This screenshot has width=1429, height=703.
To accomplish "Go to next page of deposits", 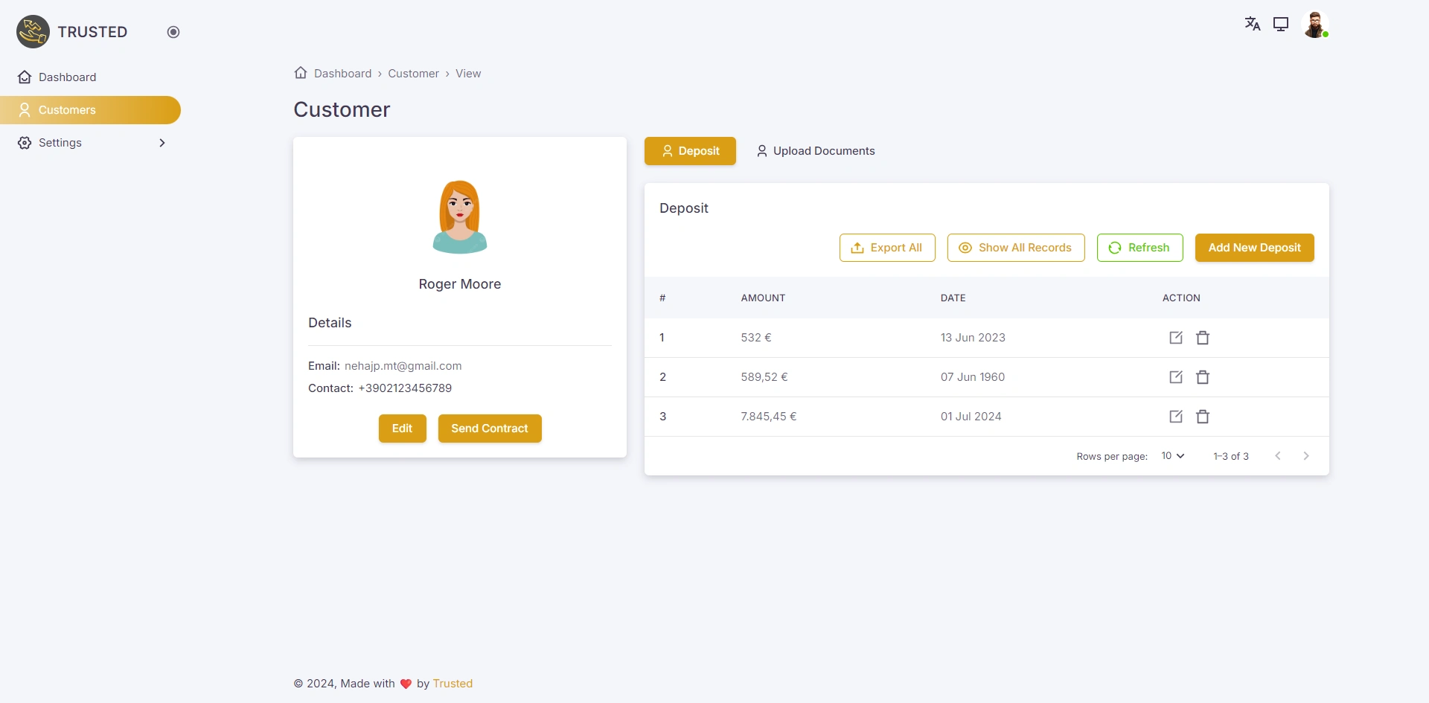I will [1306, 456].
